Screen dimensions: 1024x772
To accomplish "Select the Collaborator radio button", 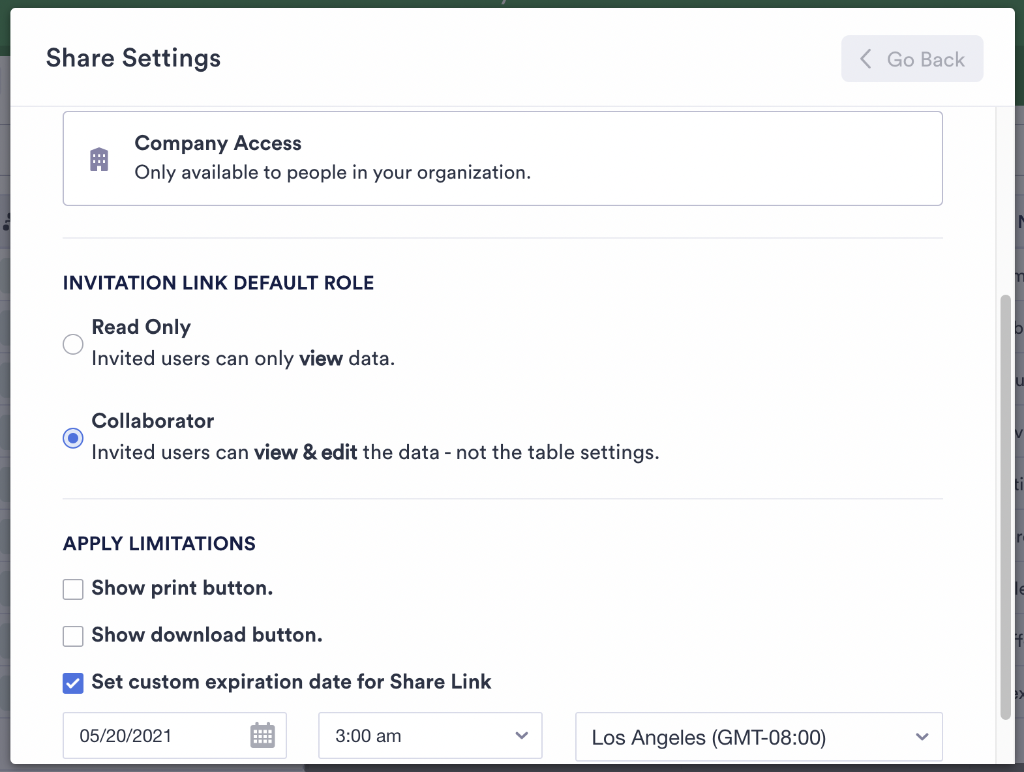I will tap(73, 438).
